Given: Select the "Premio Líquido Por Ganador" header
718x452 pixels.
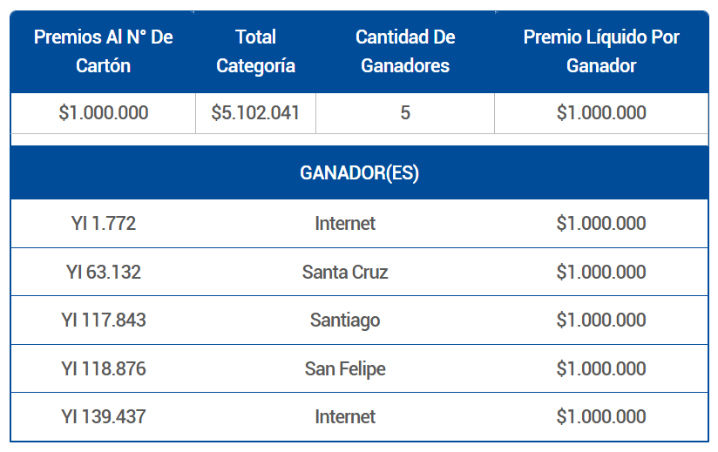Looking at the screenshot, I should coord(601,51).
